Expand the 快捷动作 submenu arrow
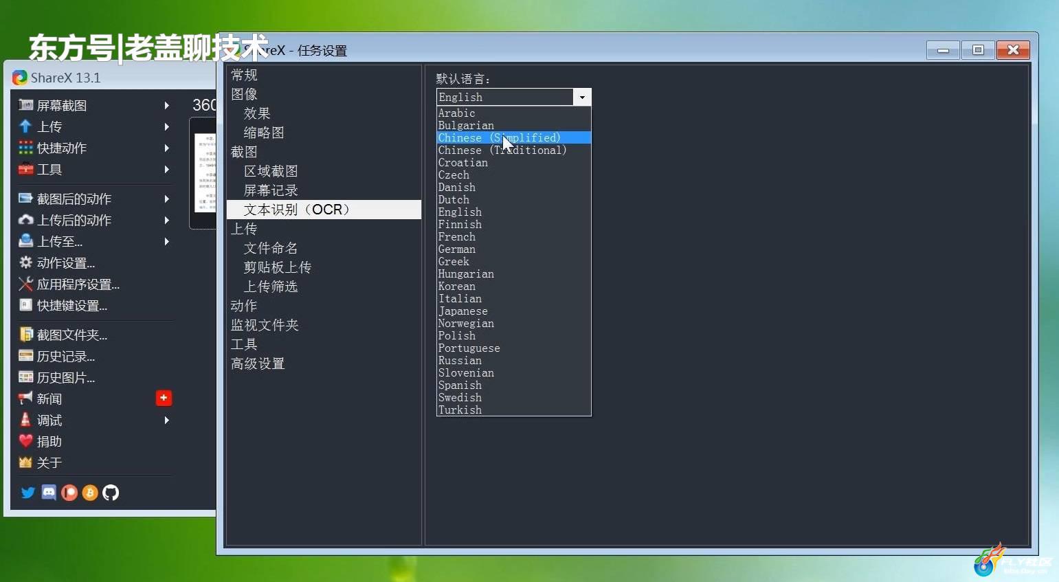 (x=166, y=148)
